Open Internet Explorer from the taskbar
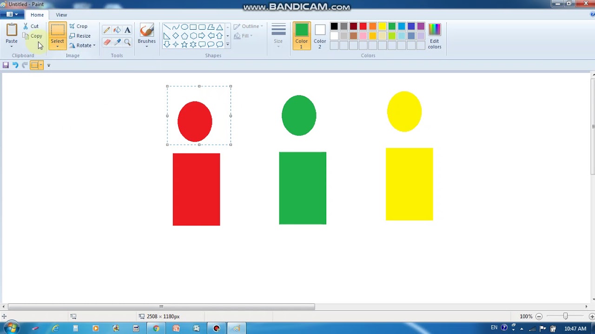The width and height of the screenshot is (595, 334). (x=55, y=328)
